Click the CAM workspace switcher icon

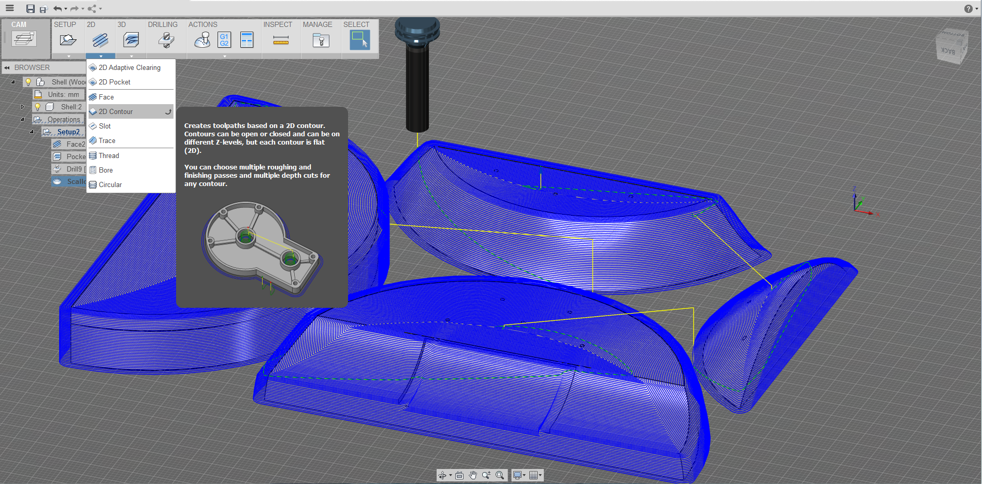[x=25, y=39]
